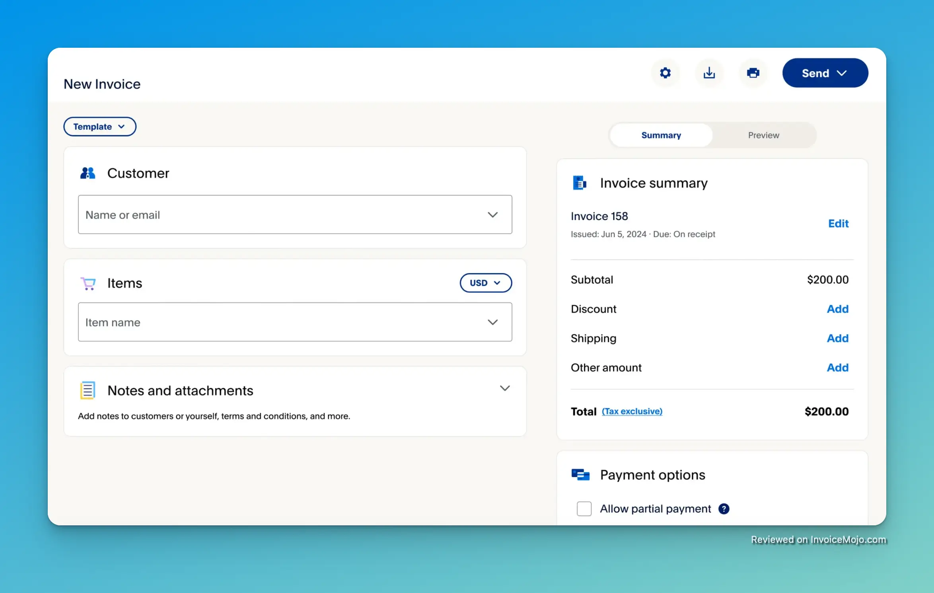Image resolution: width=934 pixels, height=593 pixels.
Task: Open the Template dropdown
Action: (99, 127)
